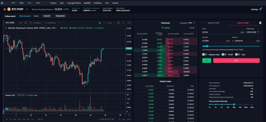Click the TRANSFER button
This screenshot has height=122, width=266.
[60, 16]
